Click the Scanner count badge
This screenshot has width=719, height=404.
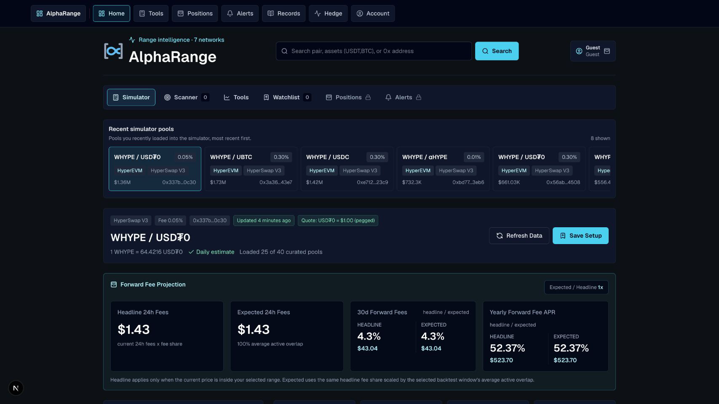tap(205, 97)
